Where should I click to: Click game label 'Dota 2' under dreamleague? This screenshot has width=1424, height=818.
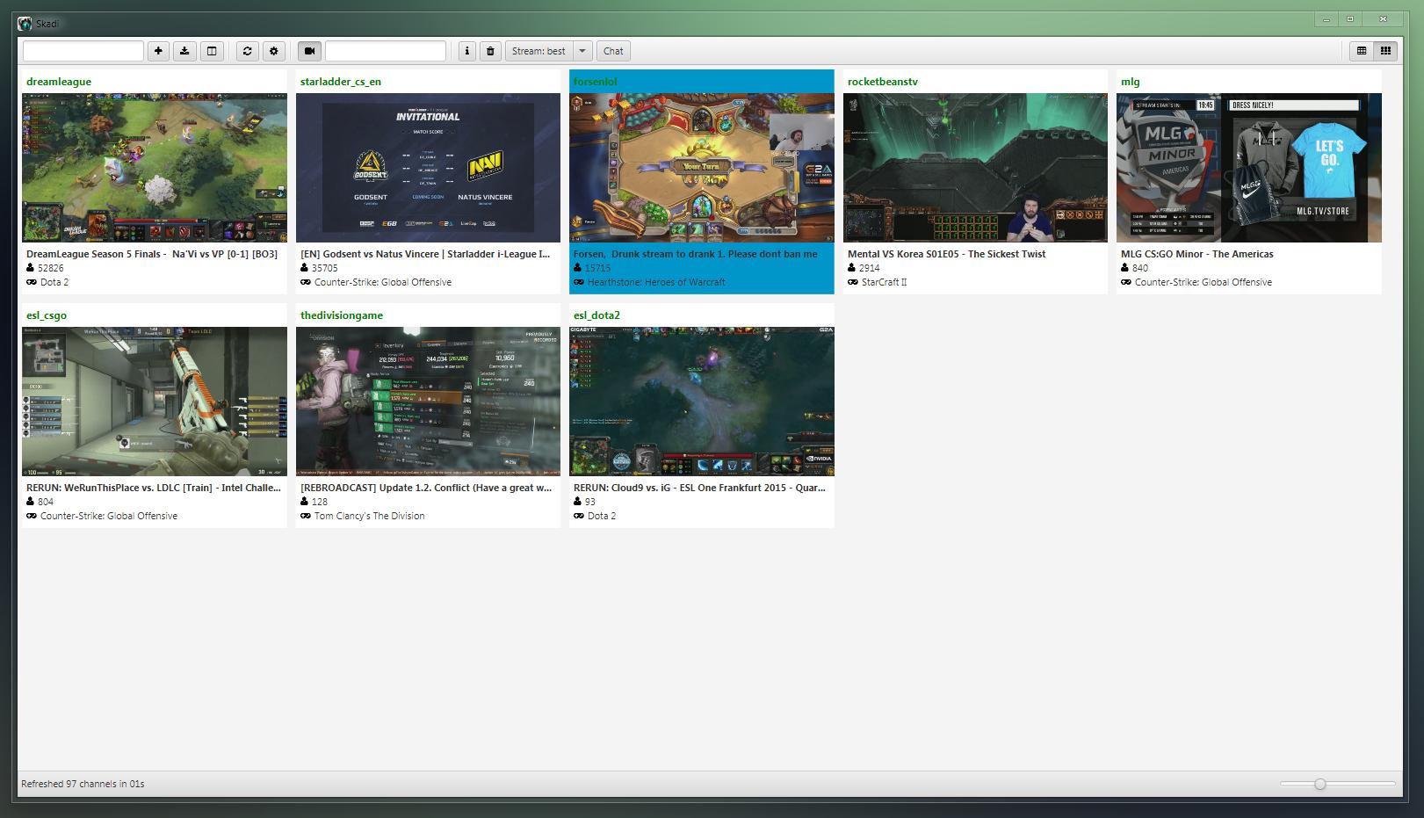54,282
